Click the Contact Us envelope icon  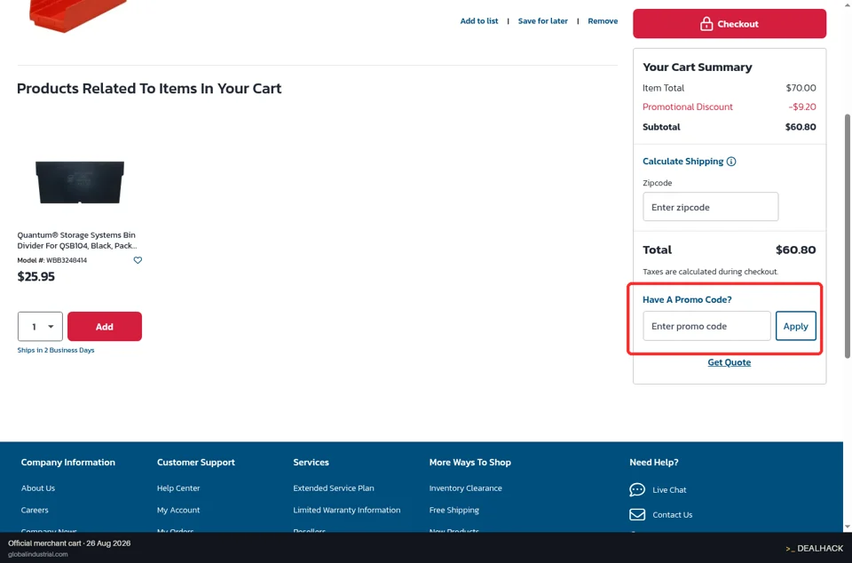tap(637, 515)
